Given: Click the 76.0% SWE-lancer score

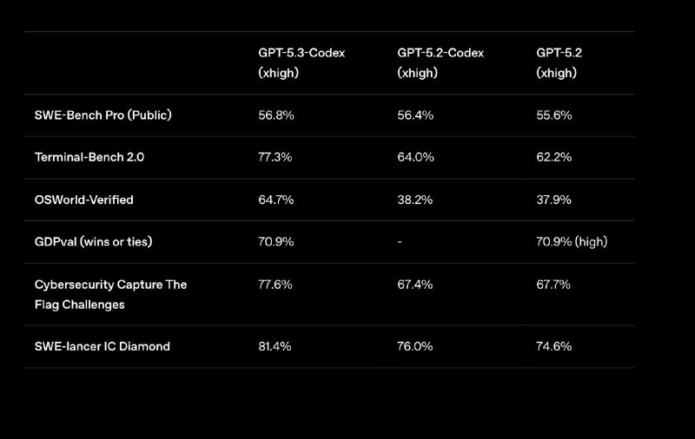Looking at the screenshot, I should [x=414, y=346].
